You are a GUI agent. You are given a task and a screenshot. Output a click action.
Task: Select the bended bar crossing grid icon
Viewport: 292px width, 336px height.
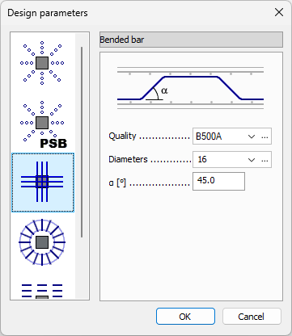43,183
